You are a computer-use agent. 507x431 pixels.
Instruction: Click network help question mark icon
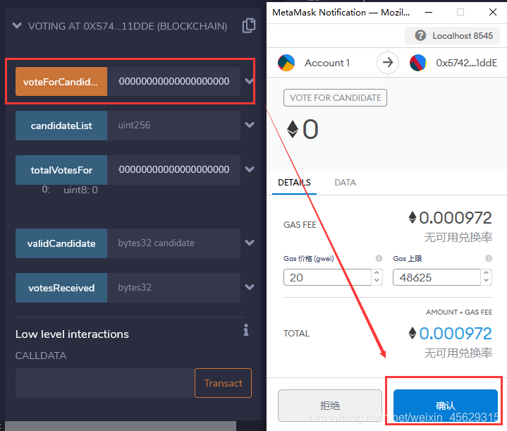coord(420,35)
